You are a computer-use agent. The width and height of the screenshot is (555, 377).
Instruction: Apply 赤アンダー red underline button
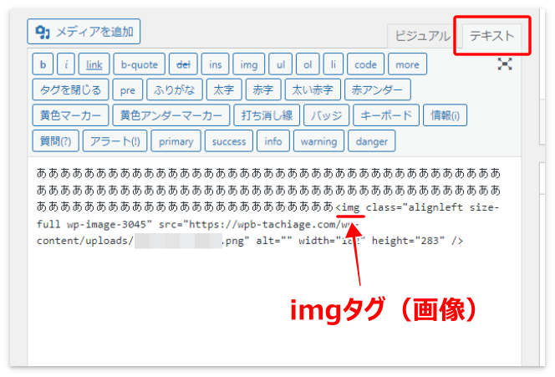(378, 89)
